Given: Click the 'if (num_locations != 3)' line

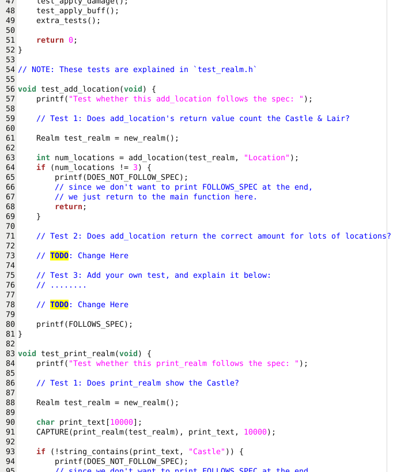Looking at the screenshot, I should click(93, 167).
